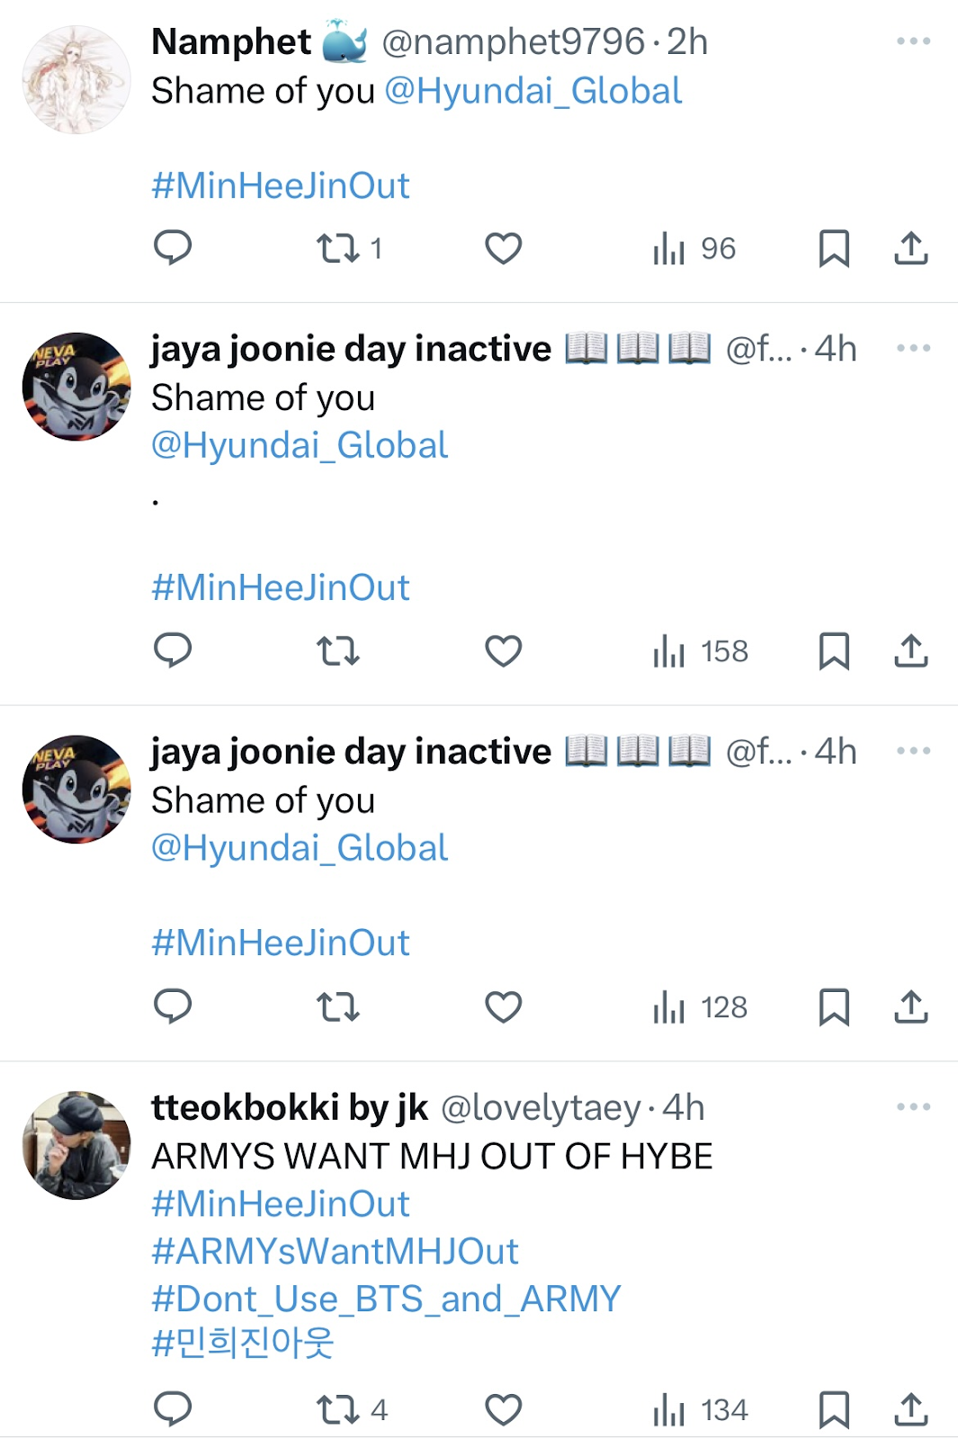Like tteokbokki by jk's tweet
Image resolution: width=958 pixels, height=1439 pixels.
503,1408
